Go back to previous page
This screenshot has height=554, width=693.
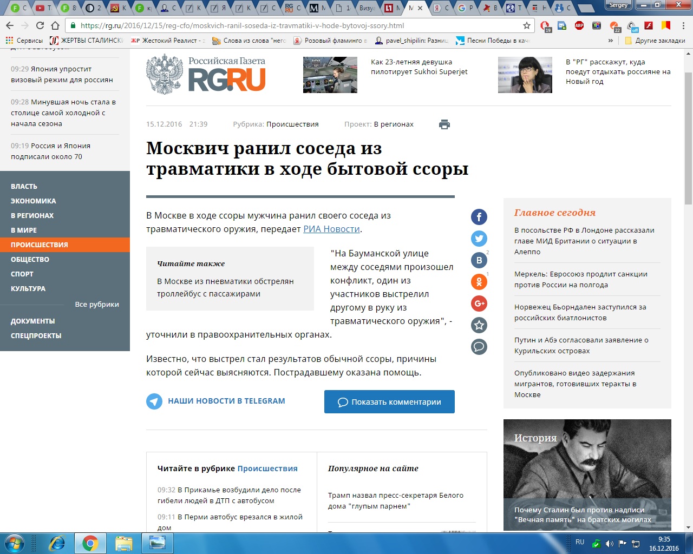point(10,25)
